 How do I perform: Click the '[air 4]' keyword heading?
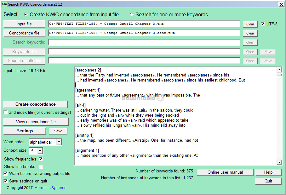(x=80, y=105)
